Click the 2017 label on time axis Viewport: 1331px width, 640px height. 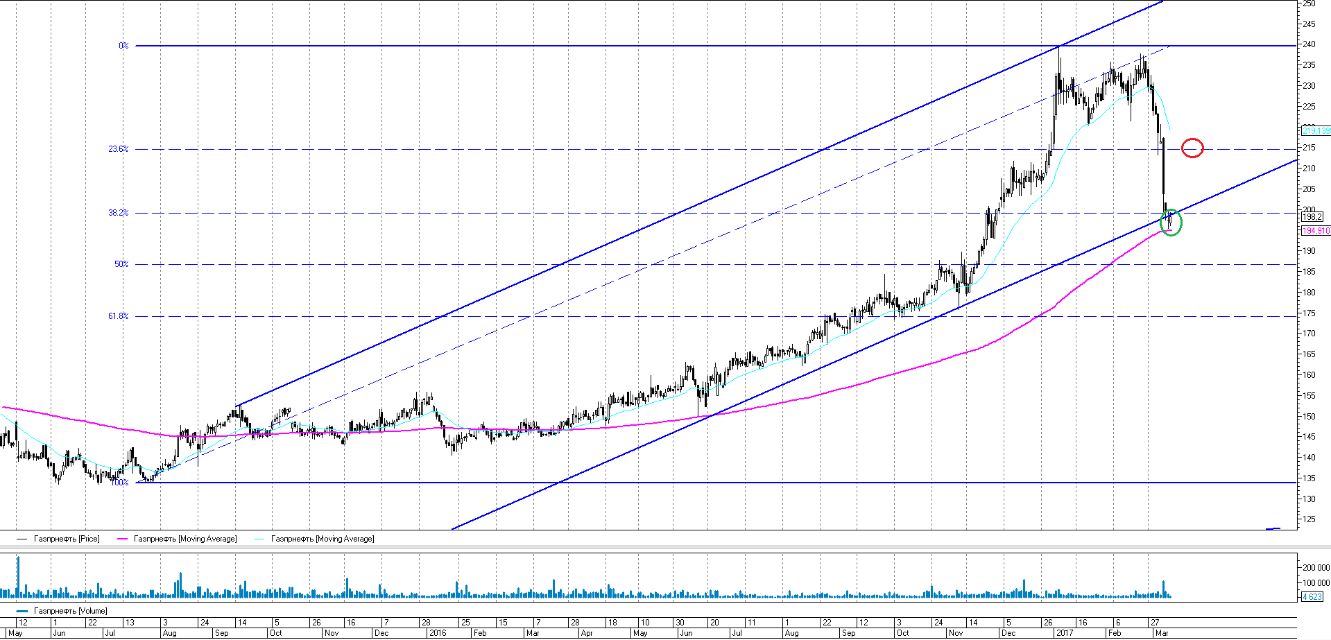pos(1064,633)
